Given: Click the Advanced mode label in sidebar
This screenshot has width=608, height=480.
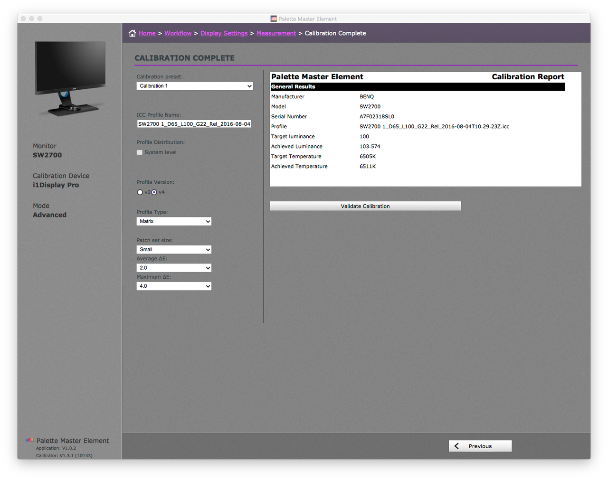Looking at the screenshot, I should [x=50, y=215].
